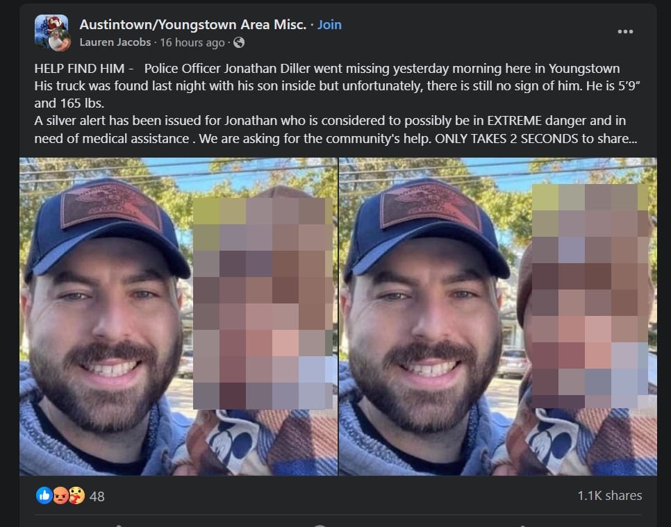
Task: Open the right photo of the man
Action: [x=497, y=317]
